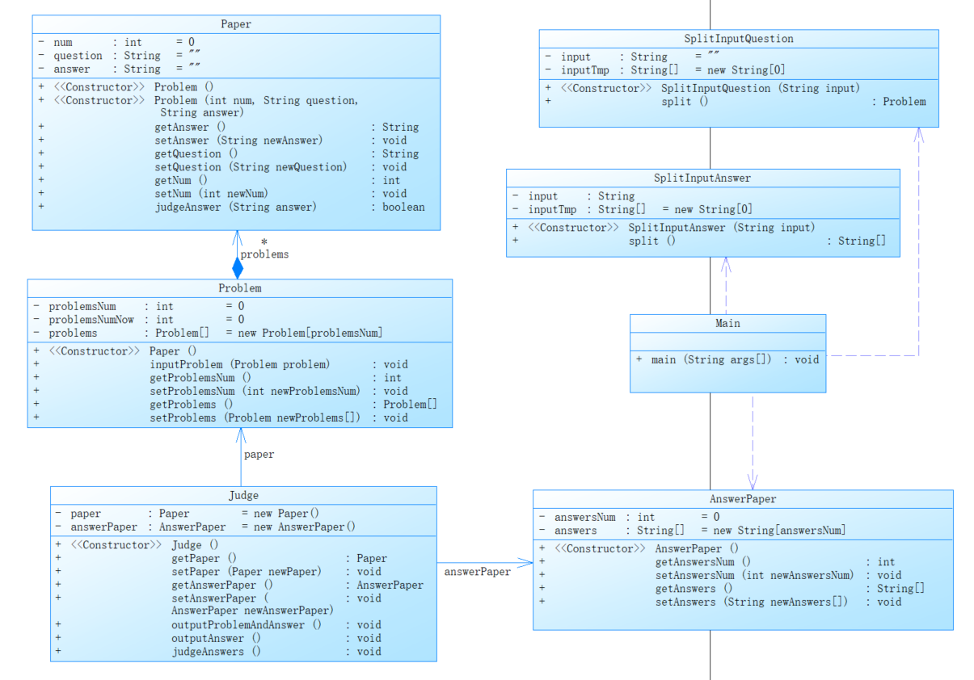974x680 pixels.
Task: Click the "problems" association role label
Action: click(264, 254)
